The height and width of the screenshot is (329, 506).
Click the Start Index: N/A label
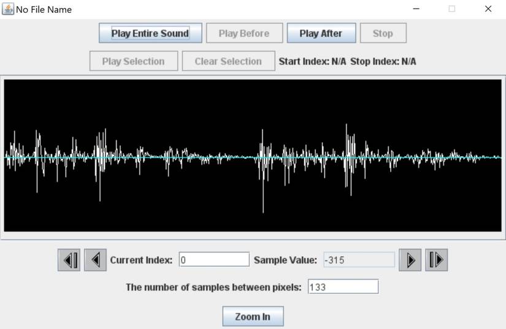(x=312, y=61)
